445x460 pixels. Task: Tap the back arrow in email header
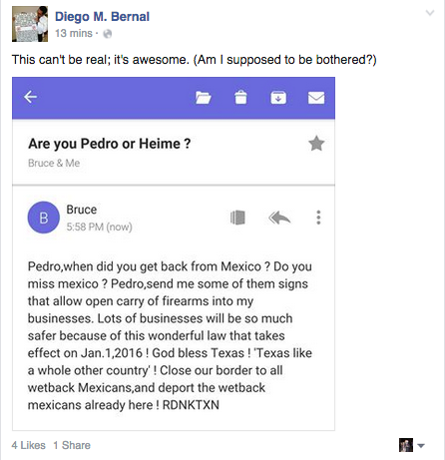coord(30,97)
